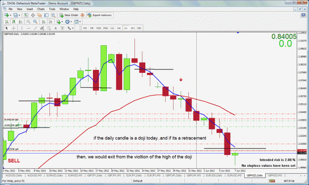The width and height of the screenshot is (309, 185).
Task: Open the Tools menu
Action: [x=52, y=9]
